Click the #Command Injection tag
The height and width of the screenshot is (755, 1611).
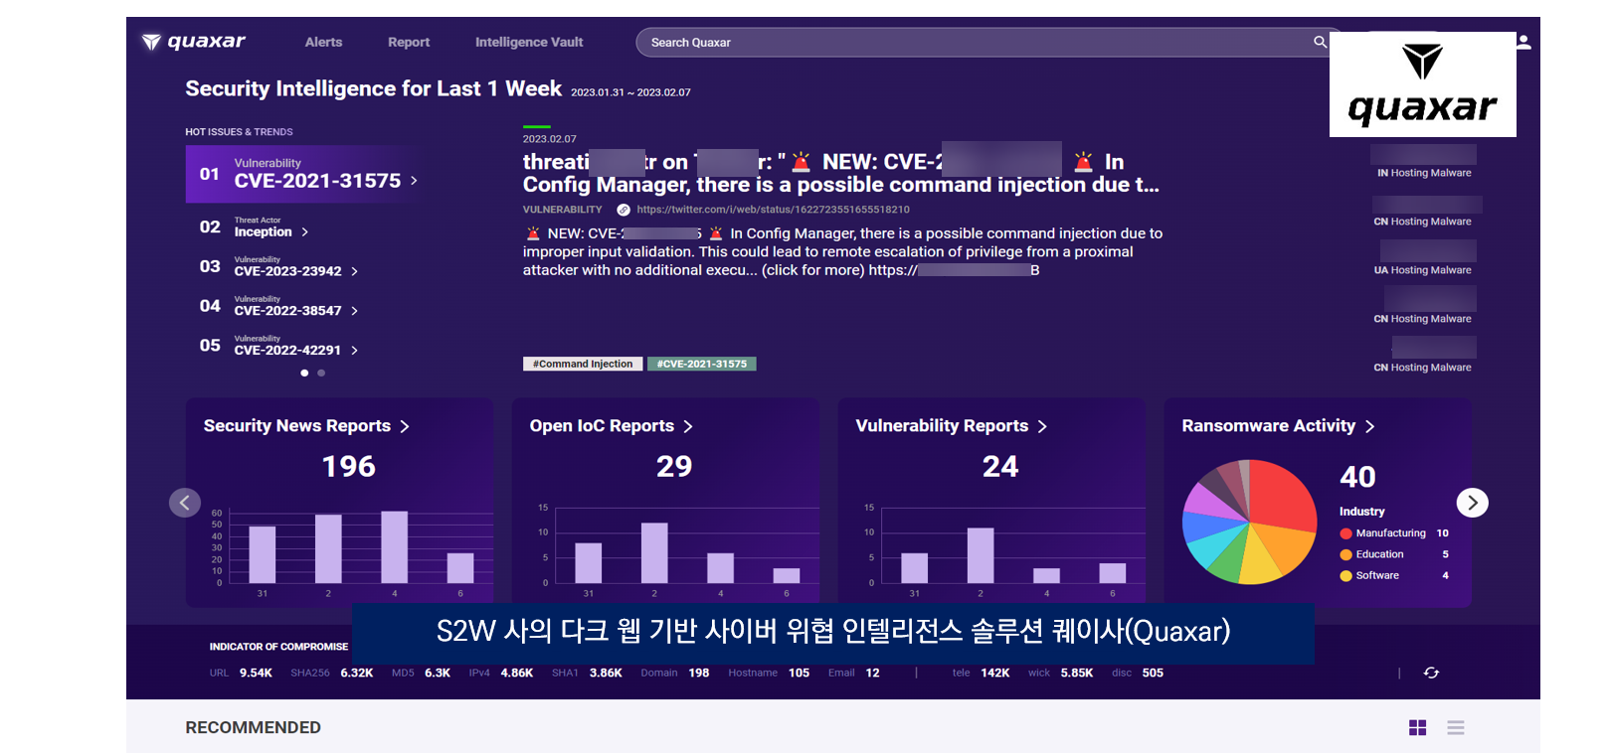[583, 364]
